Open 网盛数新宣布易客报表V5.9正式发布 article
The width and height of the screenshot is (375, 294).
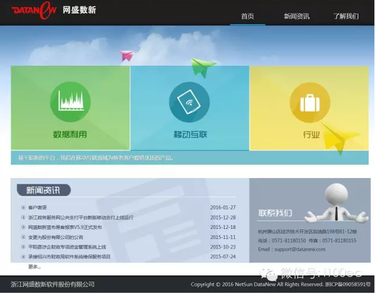click(65, 227)
